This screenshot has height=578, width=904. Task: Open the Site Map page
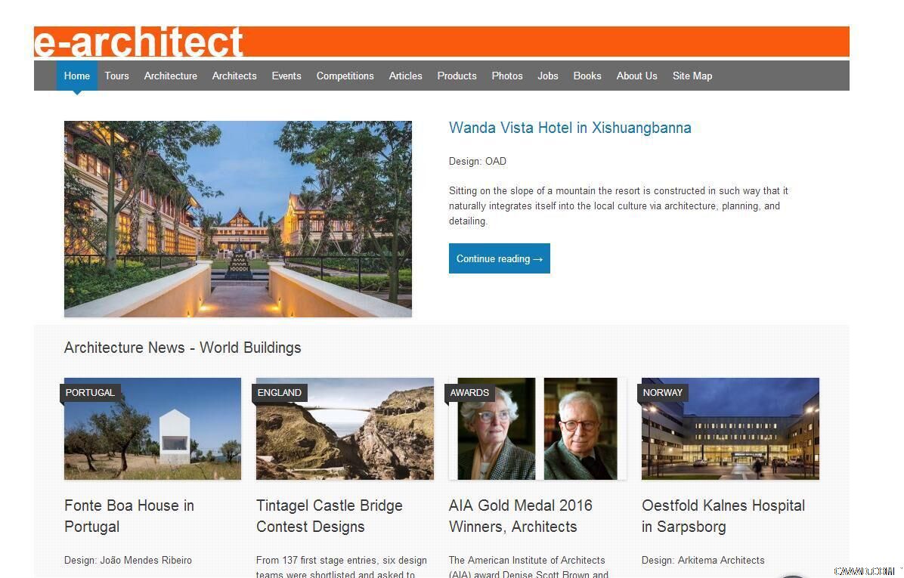click(x=692, y=76)
